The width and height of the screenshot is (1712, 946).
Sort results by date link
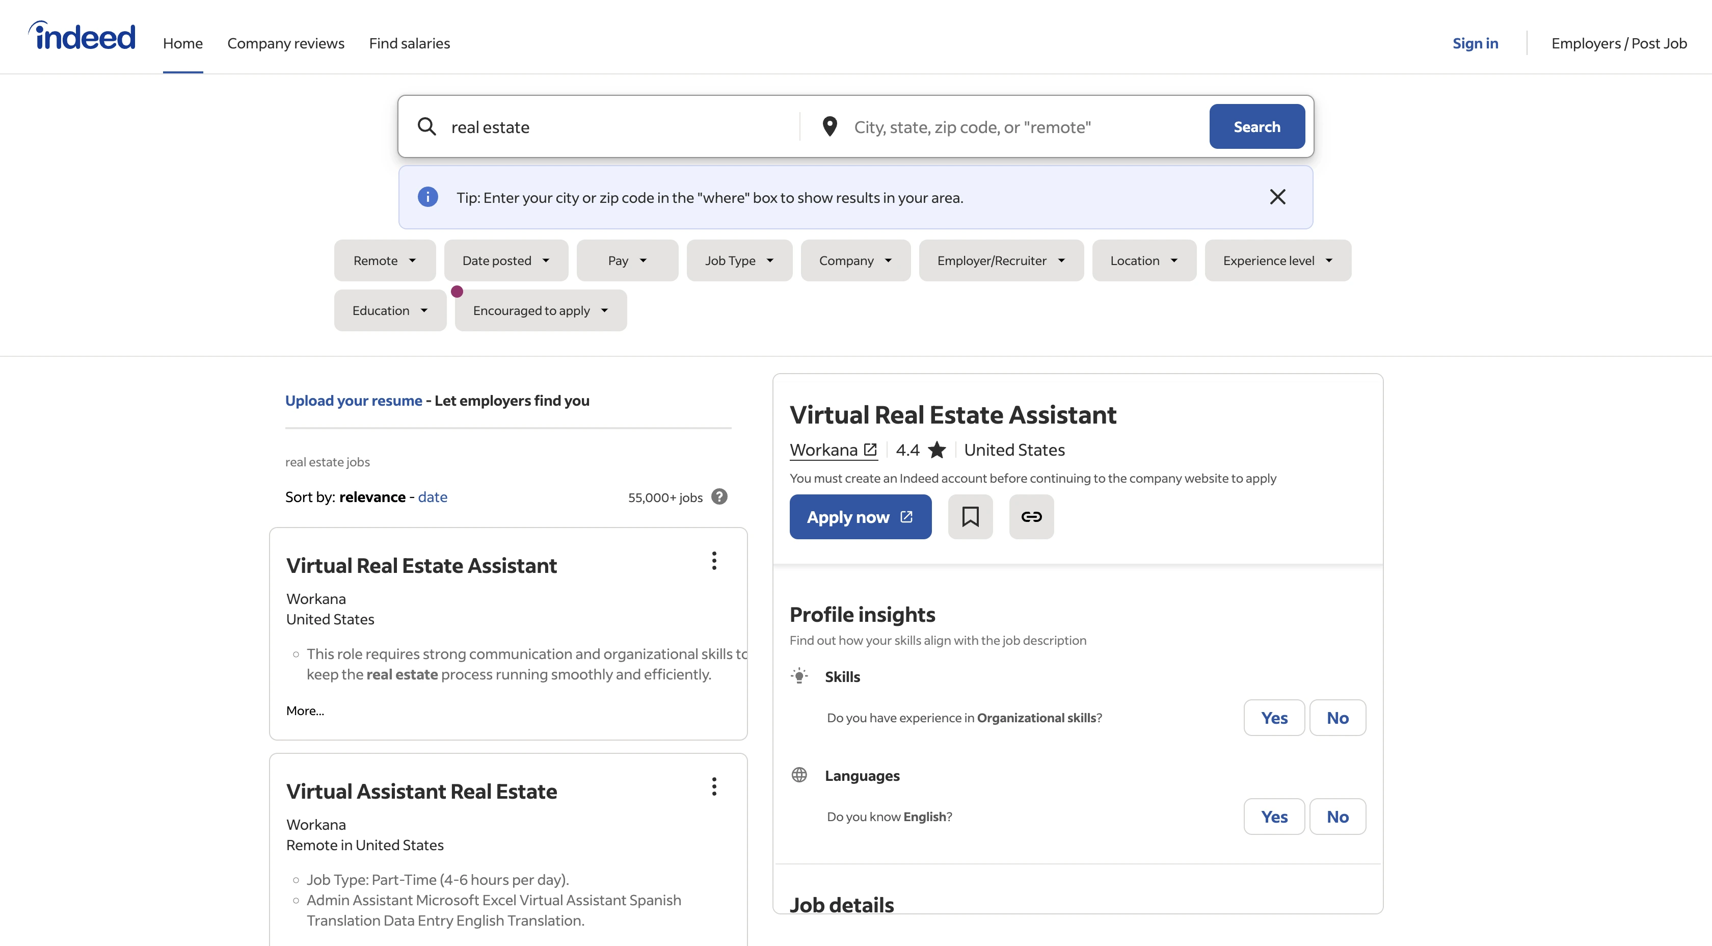[432, 496]
